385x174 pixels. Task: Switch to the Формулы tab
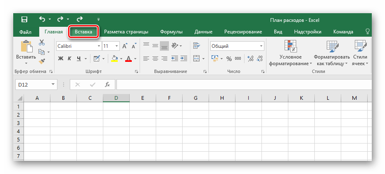click(x=172, y=32)
